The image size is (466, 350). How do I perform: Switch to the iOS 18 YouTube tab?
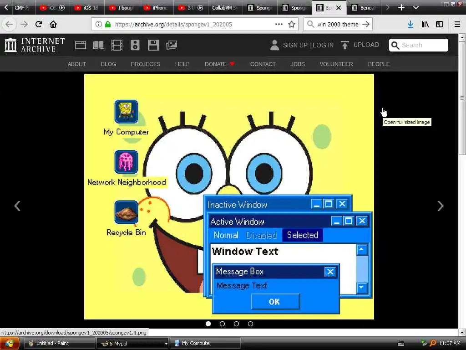87,8
